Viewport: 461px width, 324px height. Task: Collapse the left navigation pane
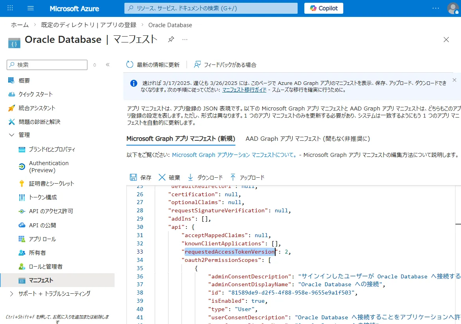click(107, 65)
